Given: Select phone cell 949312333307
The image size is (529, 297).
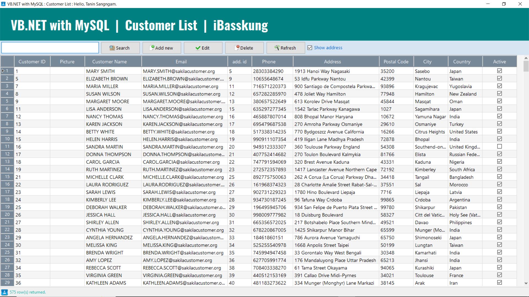Looking at the screenshot, I should pos(272,147).
